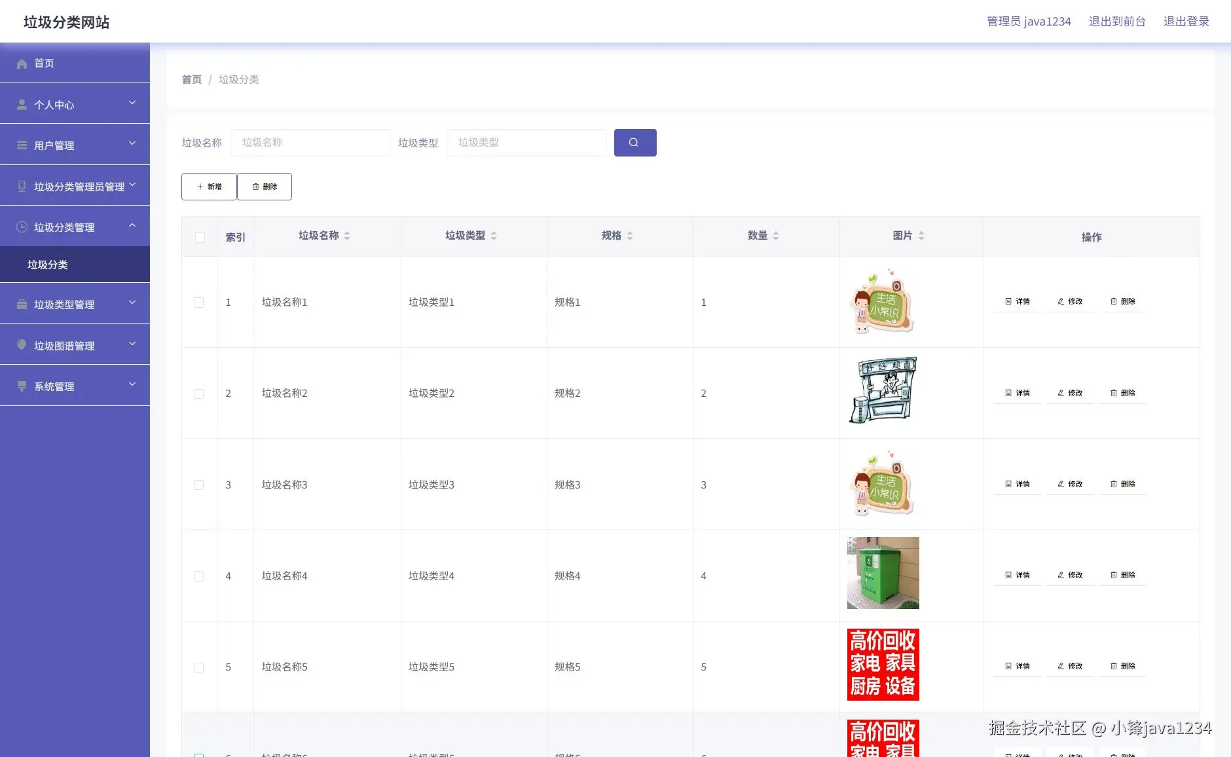Image resolution: width=1231 pixels, height=757 pixels.
Task: Click 删除 for row 垃圾名称2
Action: [1123, 394]
